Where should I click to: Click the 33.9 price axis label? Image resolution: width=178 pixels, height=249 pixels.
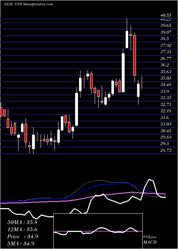164,91
